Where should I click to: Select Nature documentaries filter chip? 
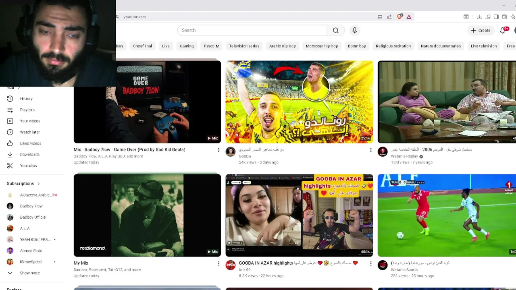pos(441,46)
